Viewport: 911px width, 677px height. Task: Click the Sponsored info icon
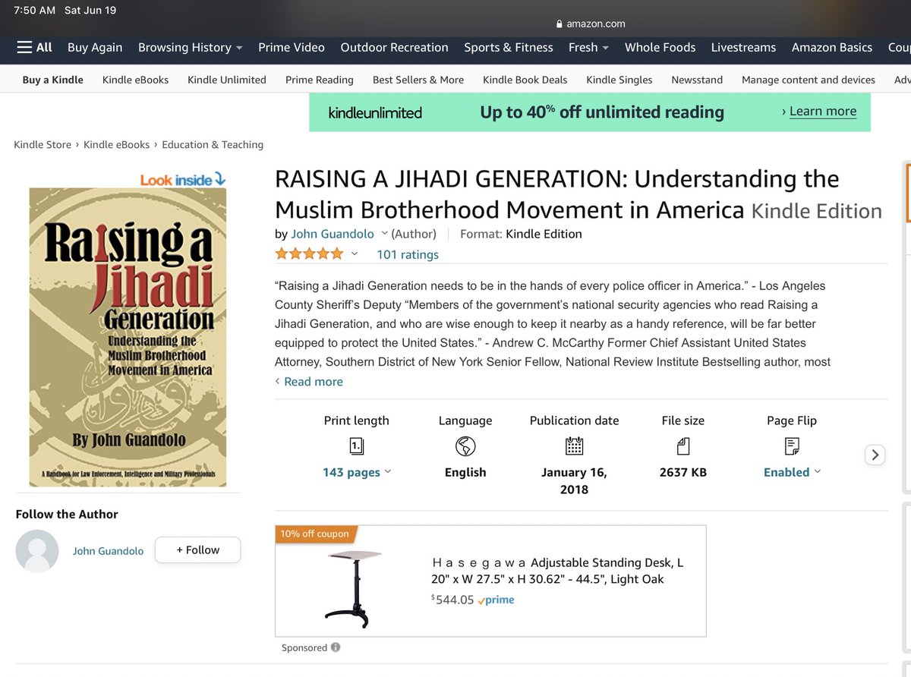coord(336,647)
